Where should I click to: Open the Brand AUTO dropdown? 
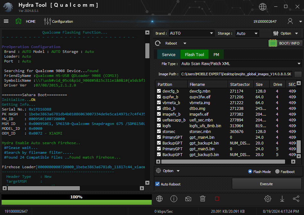[191, 33]
